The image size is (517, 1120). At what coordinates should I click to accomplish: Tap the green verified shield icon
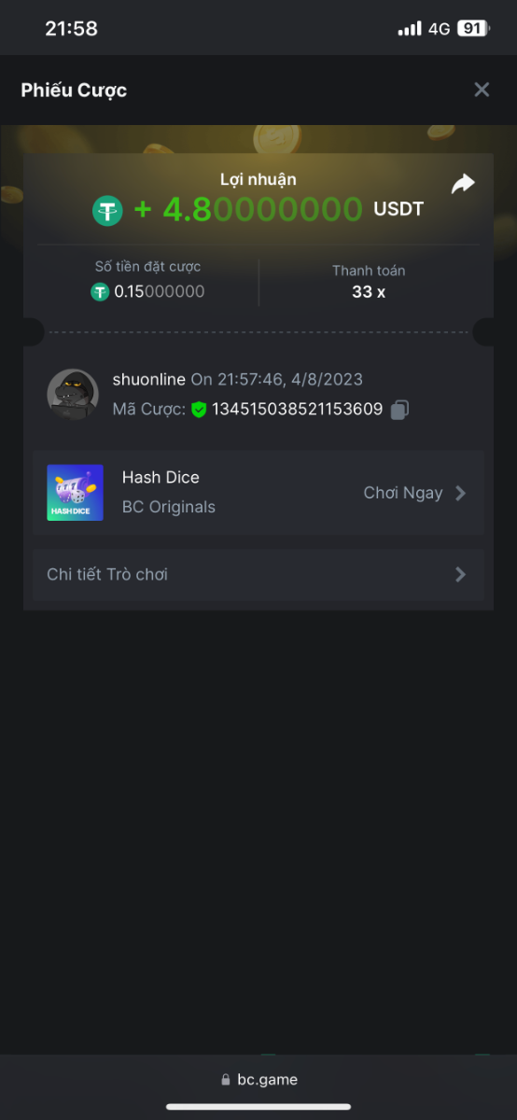198,409
